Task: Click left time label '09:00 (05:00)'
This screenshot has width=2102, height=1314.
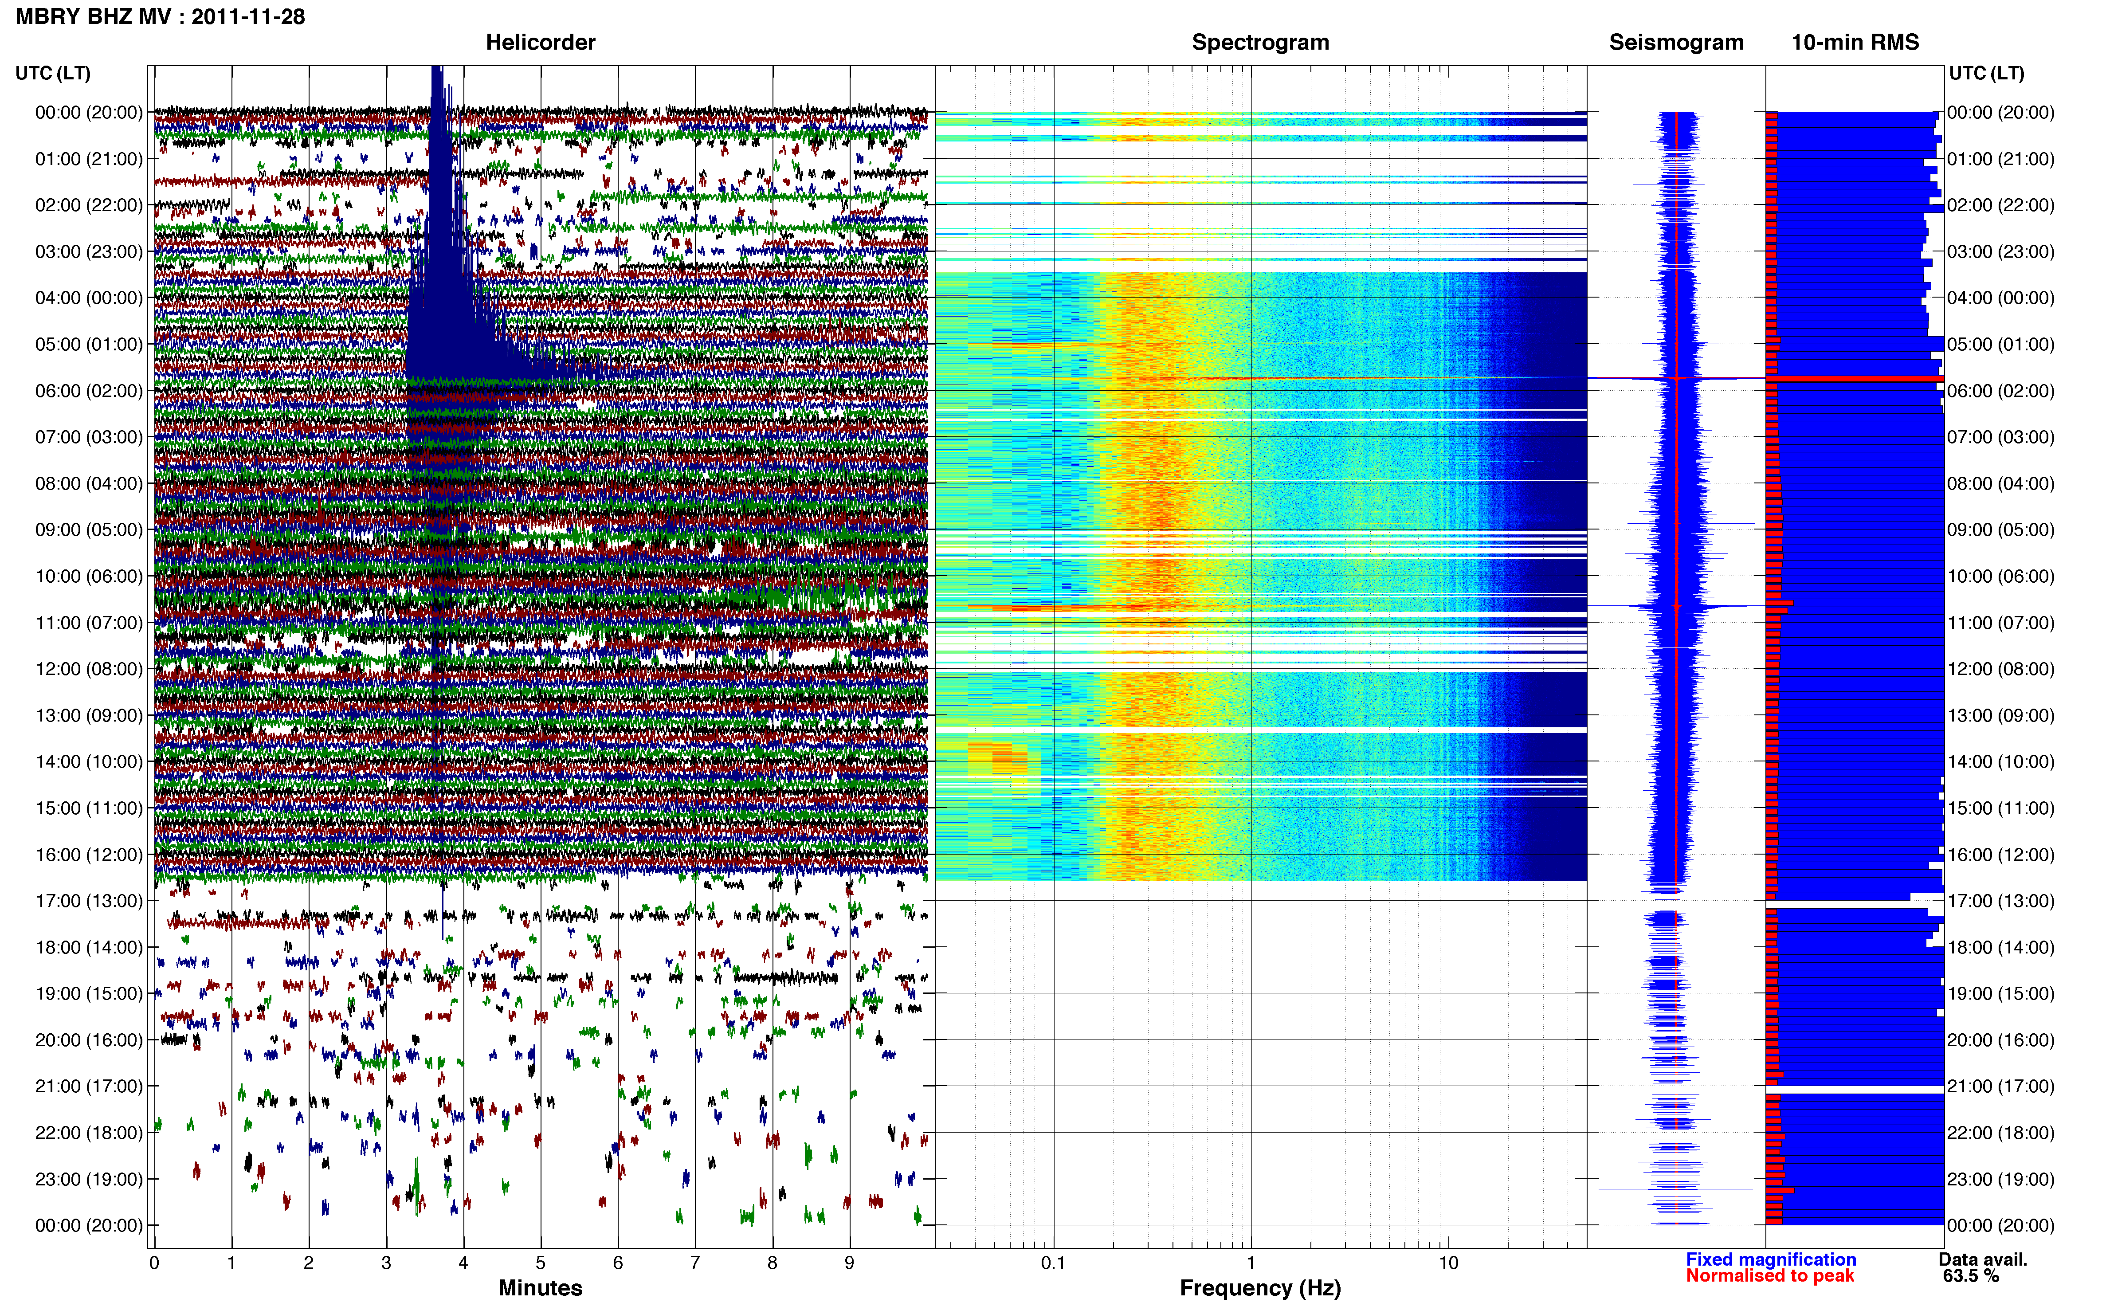Action: tap(89, 529)
